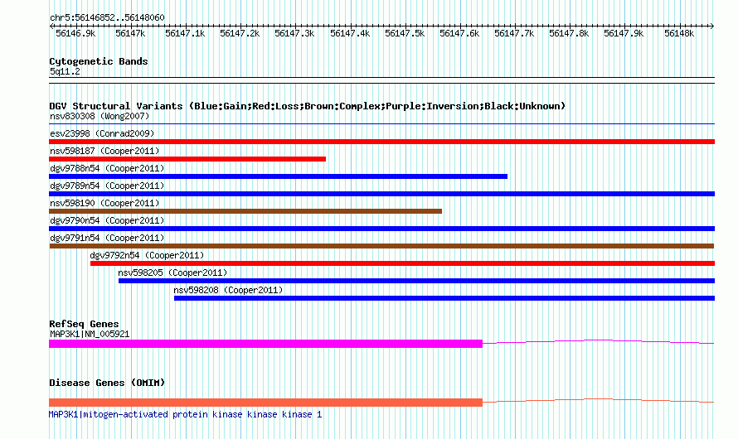Click the RefSeq Genes track title
Viewport: 738px width, 439px height.
84,324
